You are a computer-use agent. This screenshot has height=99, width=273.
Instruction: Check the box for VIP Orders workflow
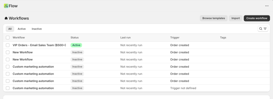pos(8,45)
